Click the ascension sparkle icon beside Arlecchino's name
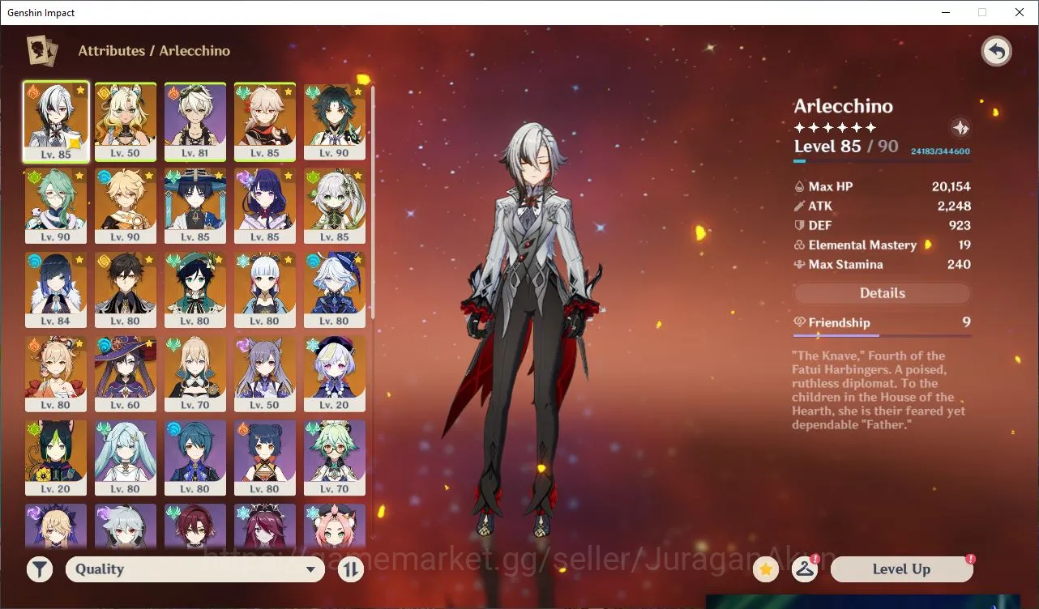The width and height of the screenshot is (1039, 609). [960, 128]
